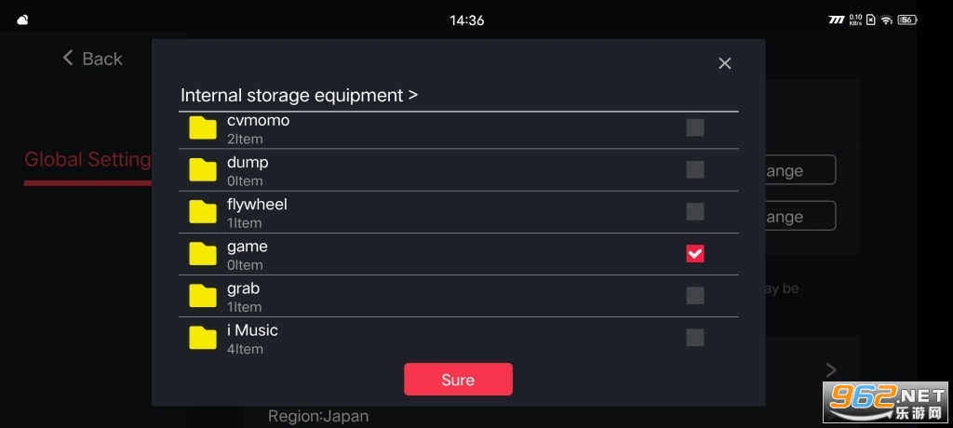The height and width of the screenshot is (428, 953).
Task: Check the flywheel folder checkbox
Action: click(x=695, y=211)
